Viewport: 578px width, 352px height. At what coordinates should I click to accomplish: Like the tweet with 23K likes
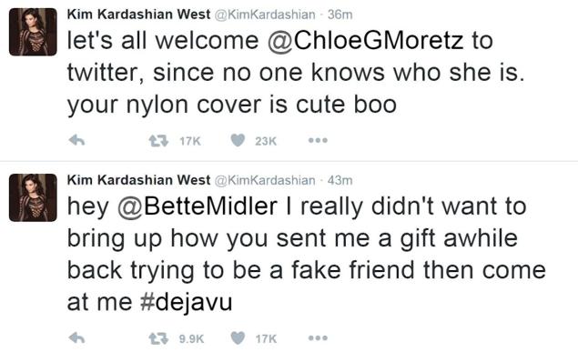[238, 140]
